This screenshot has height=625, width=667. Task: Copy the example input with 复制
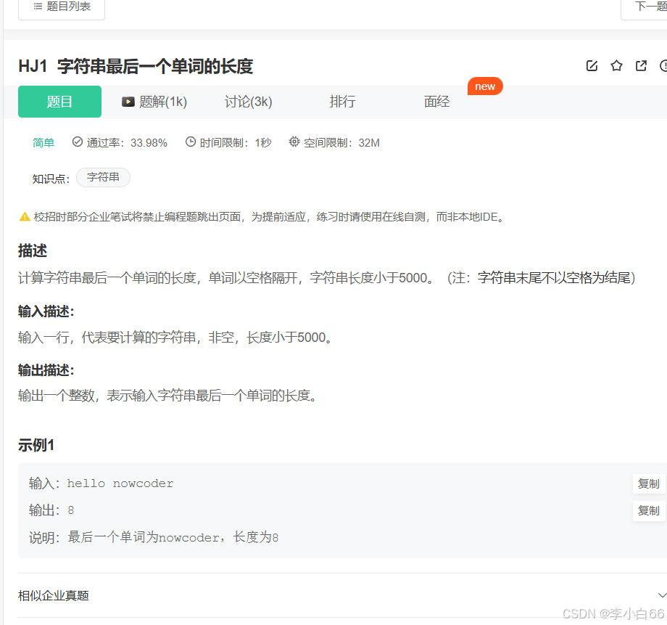click(x=648, y=483)
